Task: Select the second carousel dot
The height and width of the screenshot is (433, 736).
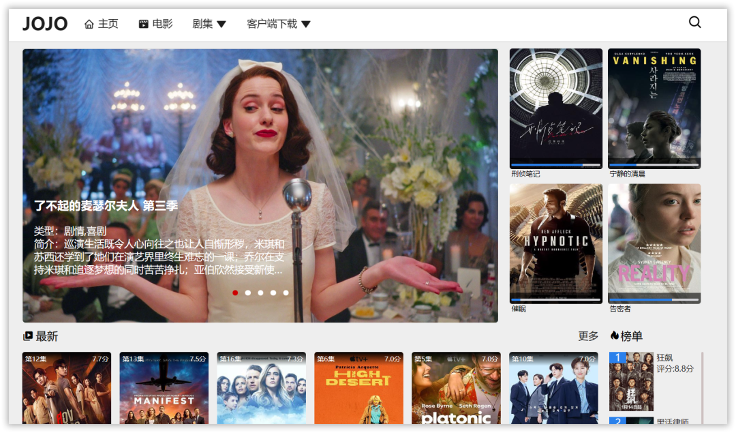Action: tap(248, 293)
